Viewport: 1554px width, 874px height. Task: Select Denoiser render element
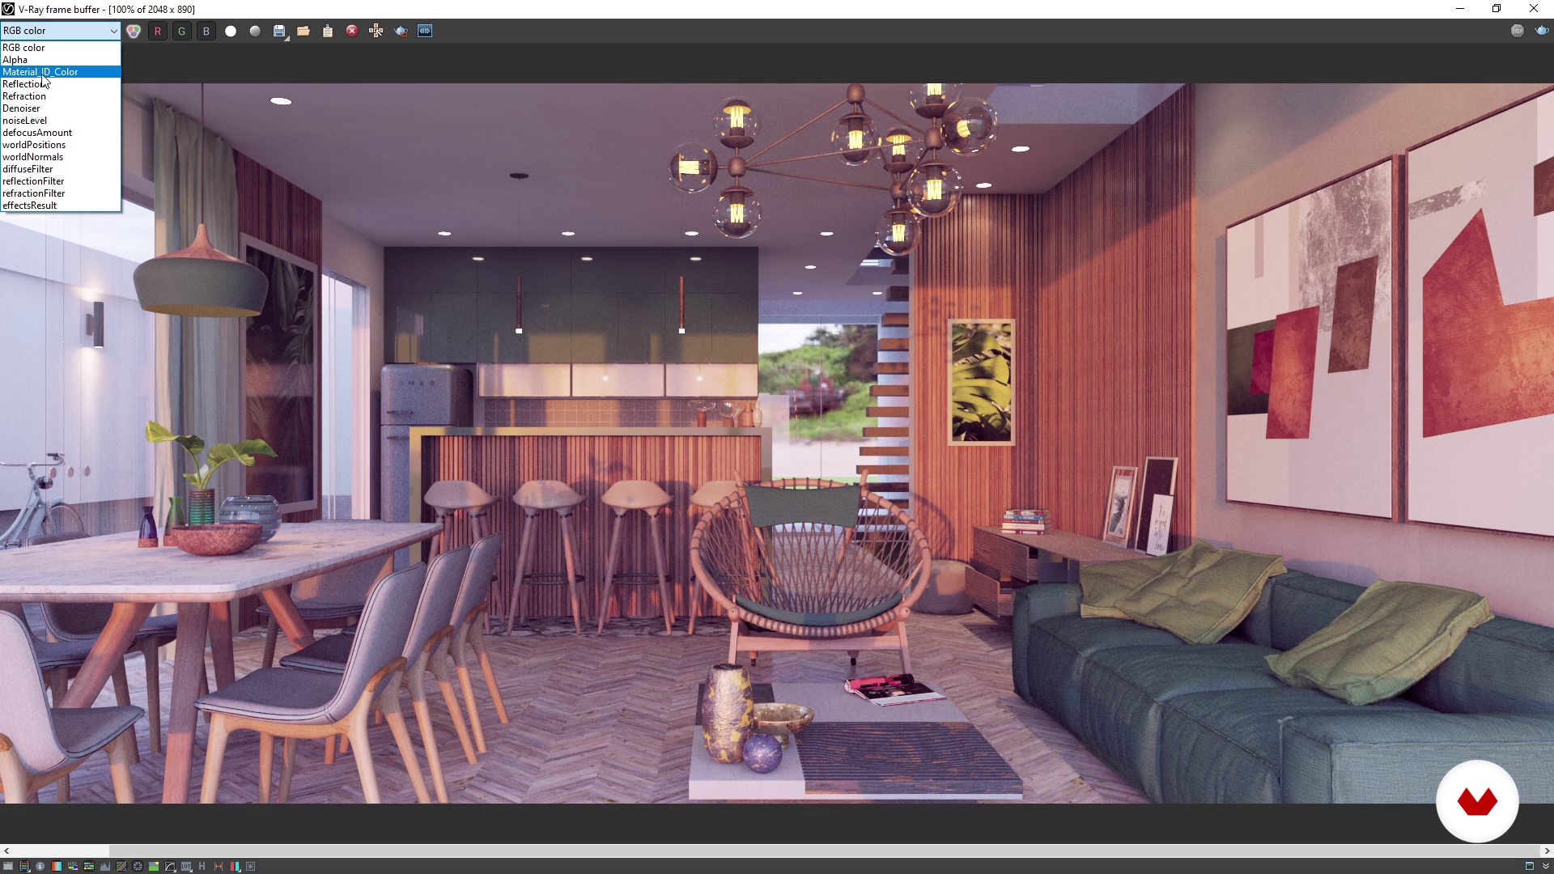61,108
